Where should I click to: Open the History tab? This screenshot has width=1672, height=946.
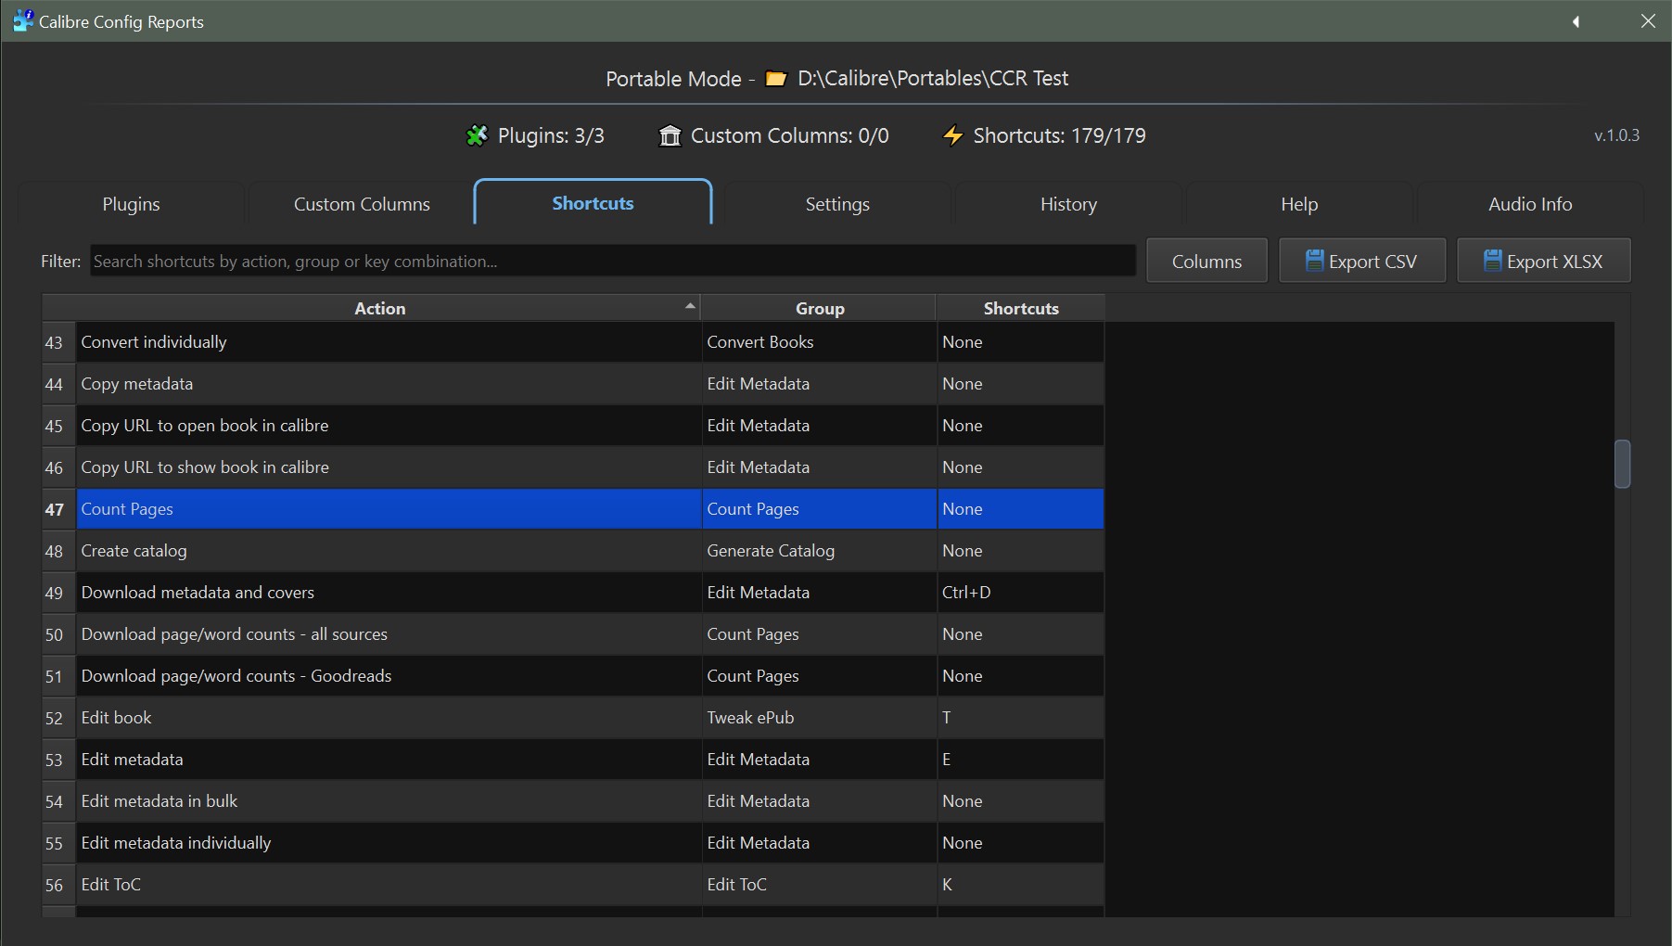1067,204
